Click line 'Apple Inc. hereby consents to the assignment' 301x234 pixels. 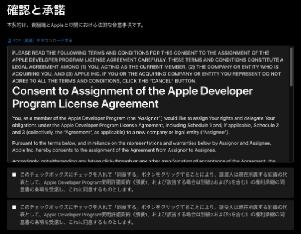(114, 150)
